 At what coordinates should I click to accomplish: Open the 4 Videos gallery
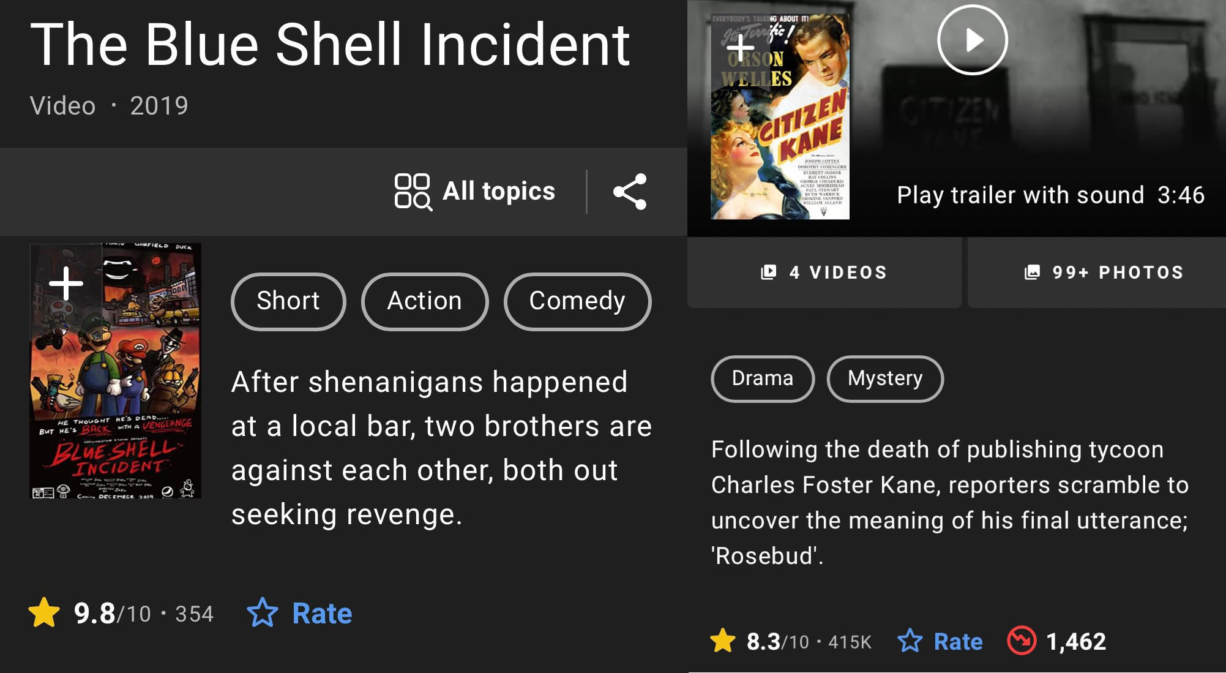pos(823,272)
